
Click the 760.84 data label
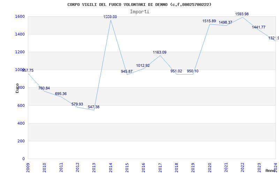44,88
